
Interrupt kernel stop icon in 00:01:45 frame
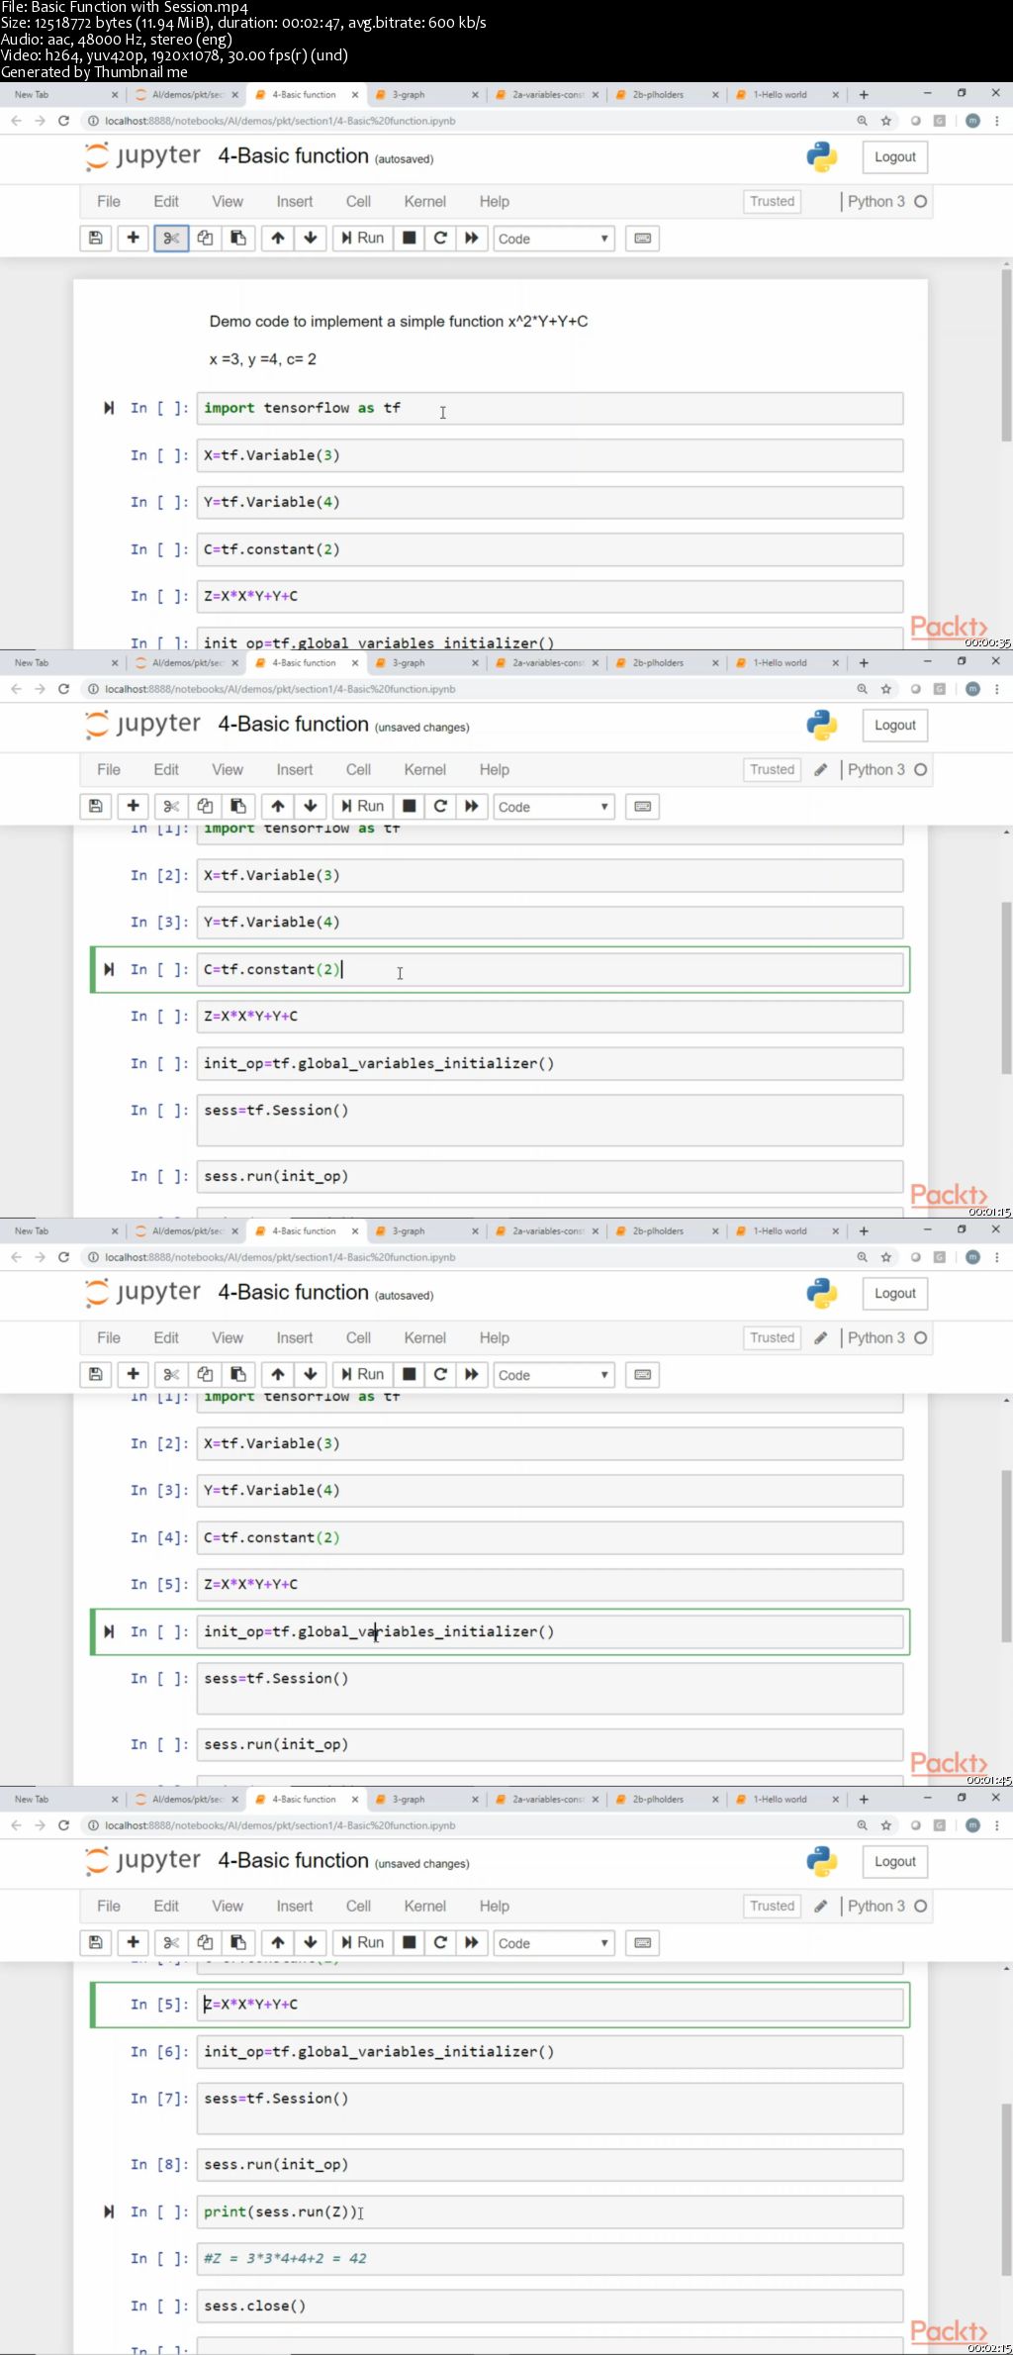pyautogui.click(x=409, y=1374)
